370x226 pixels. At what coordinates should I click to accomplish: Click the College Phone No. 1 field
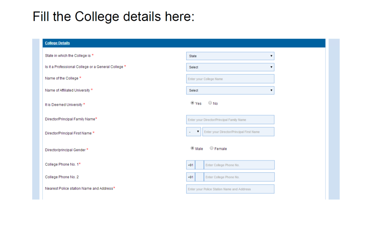[239, 165]
